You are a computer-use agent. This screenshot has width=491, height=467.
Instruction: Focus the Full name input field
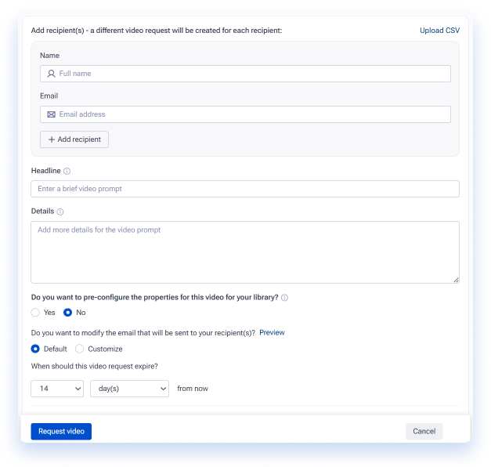pyautogui.click(x=246, y=74)
